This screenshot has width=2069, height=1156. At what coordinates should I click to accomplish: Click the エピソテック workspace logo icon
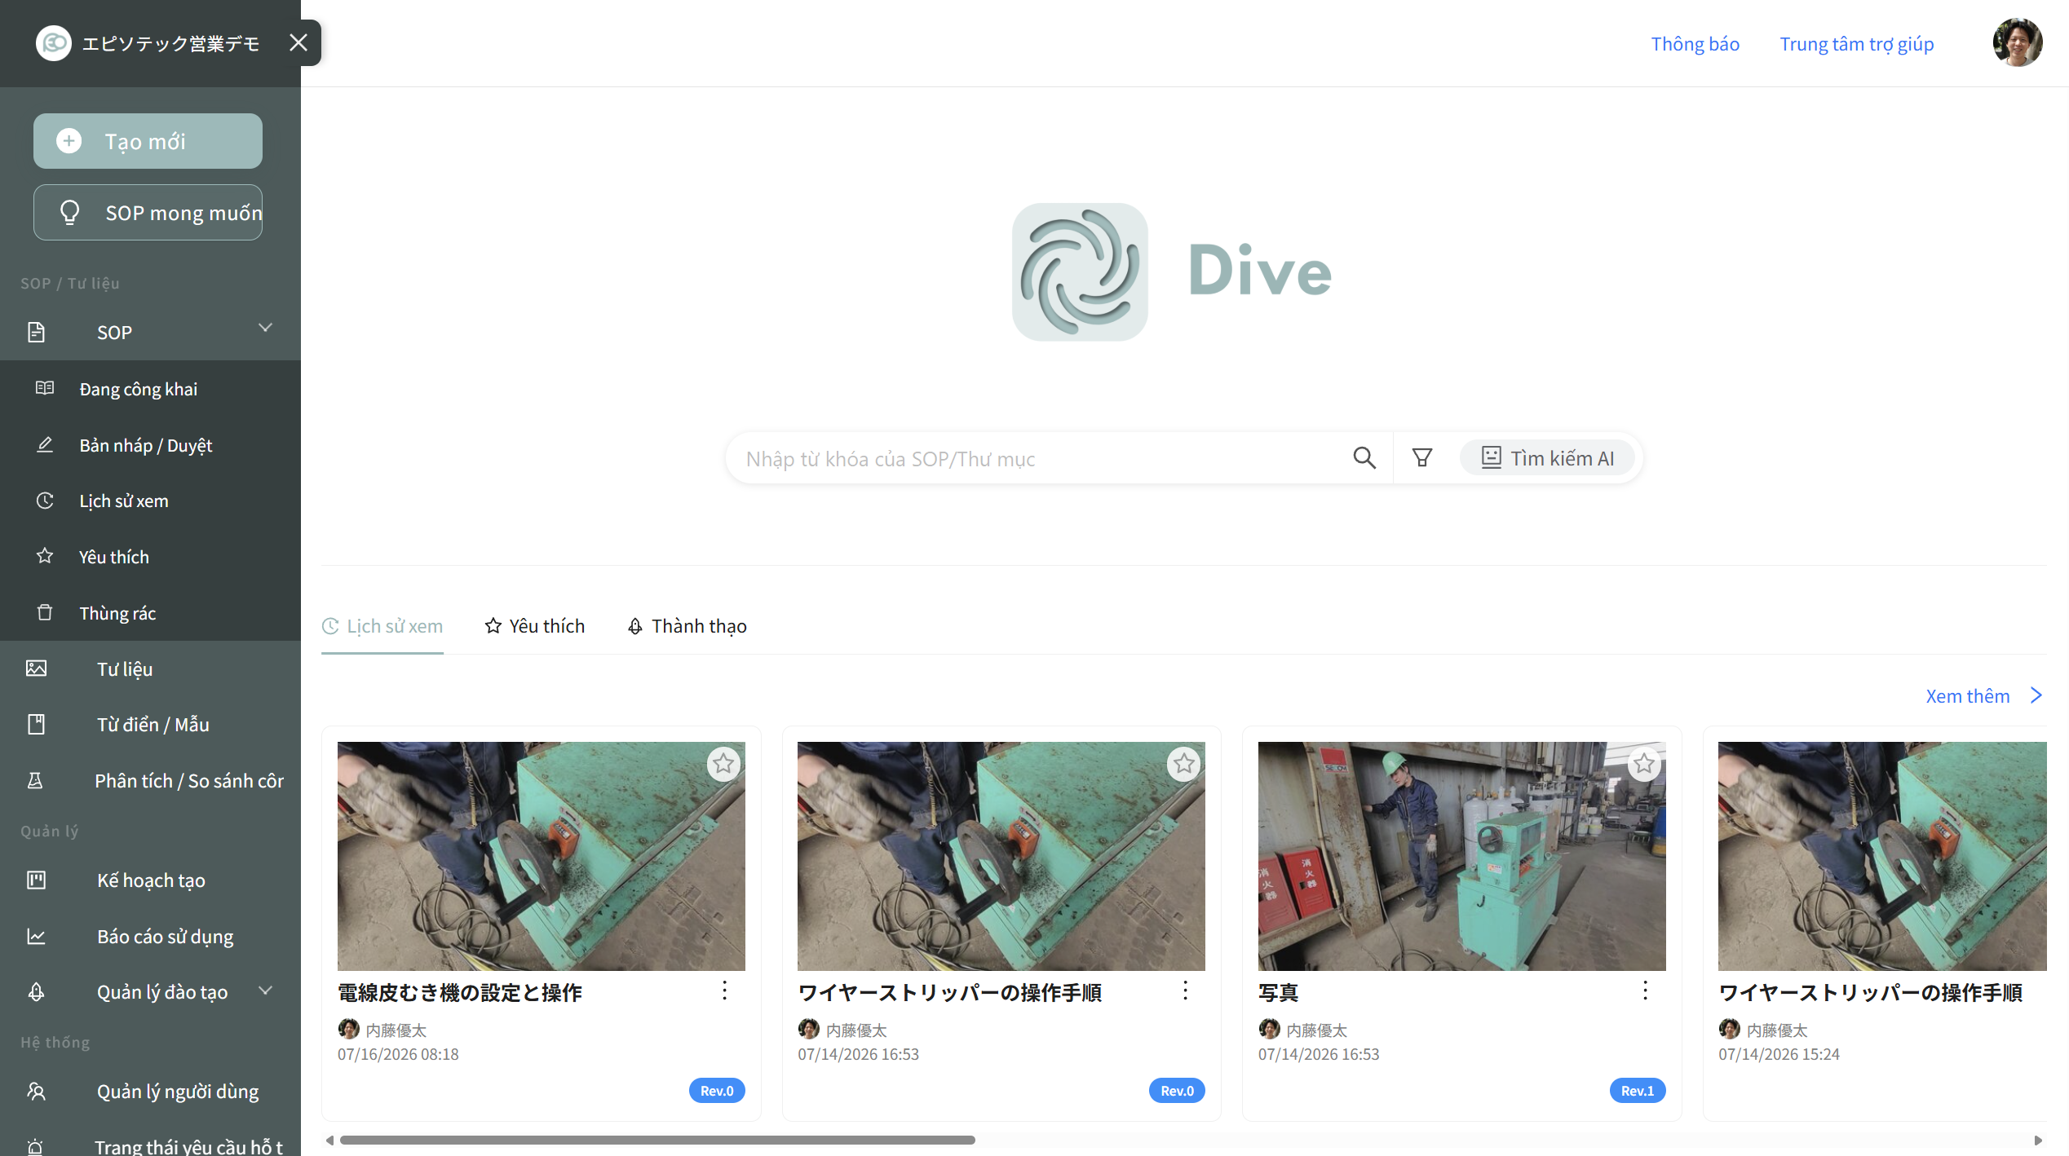point(54,43)
